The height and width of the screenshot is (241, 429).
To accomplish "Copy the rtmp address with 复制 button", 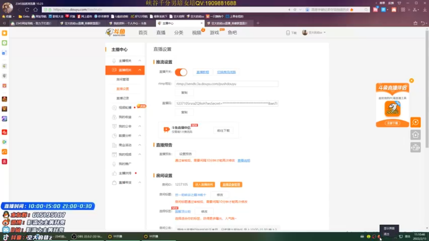I will (x=184, y=93).
